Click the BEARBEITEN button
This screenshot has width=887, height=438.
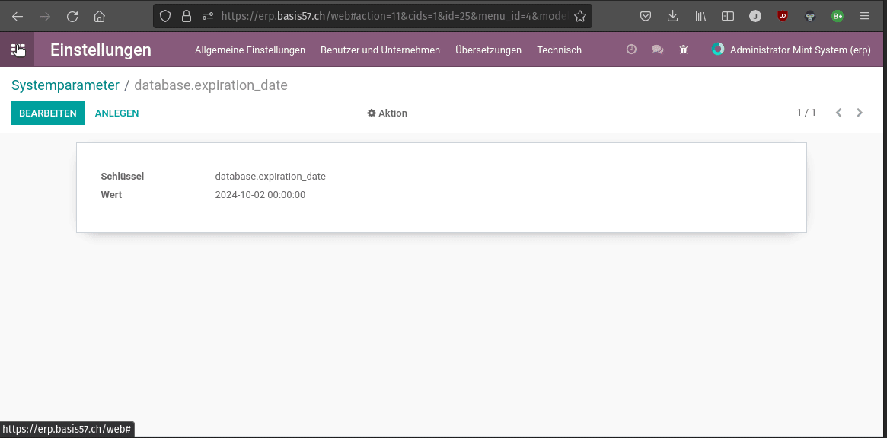tap(48, 113)
